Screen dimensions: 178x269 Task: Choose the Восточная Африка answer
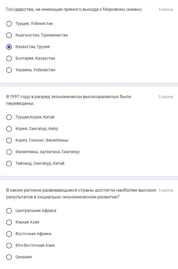(x=9, y=234)
